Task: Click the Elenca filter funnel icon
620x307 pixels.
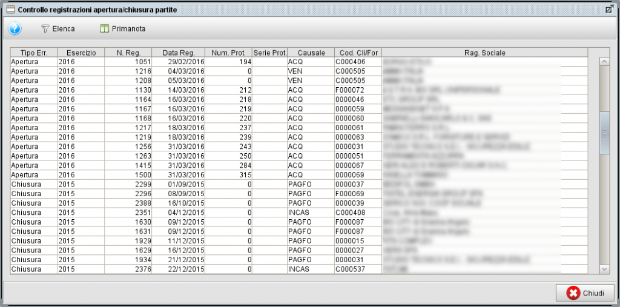Action: pyautogui.click(x=45, y=28)
